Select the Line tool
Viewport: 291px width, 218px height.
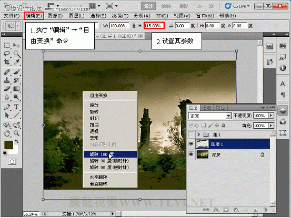tap(16, 115)
